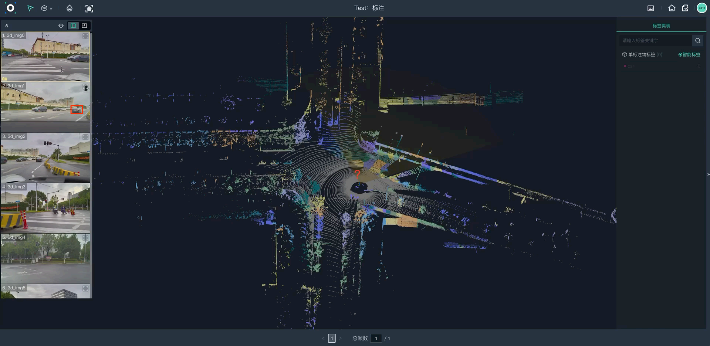The image size is (710, 346).
Task: Click the label search magnifier button
Action: click(x=698, y=41)
